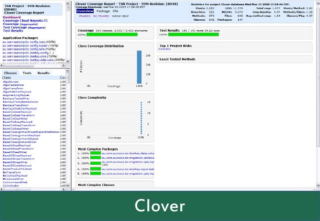Open class CaCommandWeb

15,182
